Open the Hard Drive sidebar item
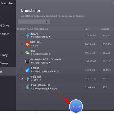The width and height of the screenshot is (114, 114). click(x=4, y=26)
